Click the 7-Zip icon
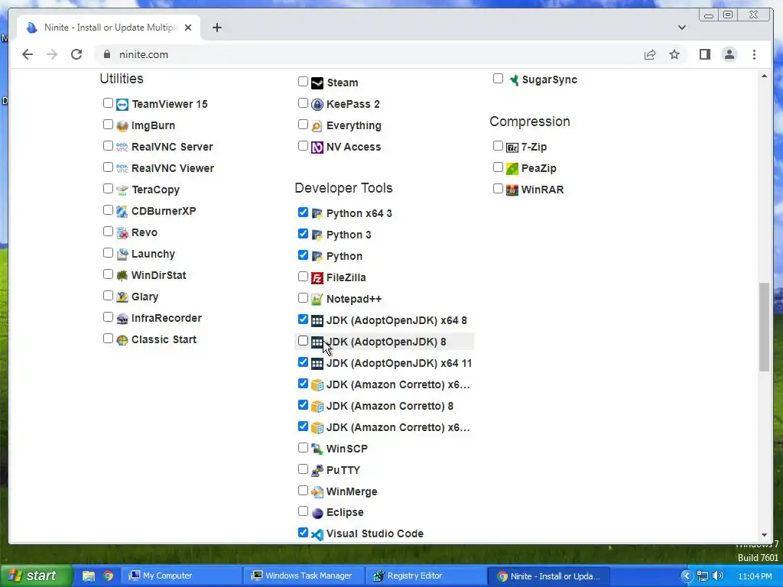The image size is (783, 587). [x=512, y=148]
